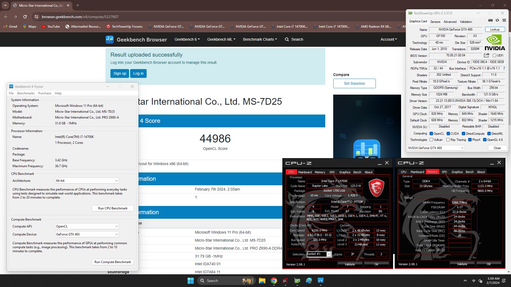Open a new Chrome tab

tap(78, 5)
